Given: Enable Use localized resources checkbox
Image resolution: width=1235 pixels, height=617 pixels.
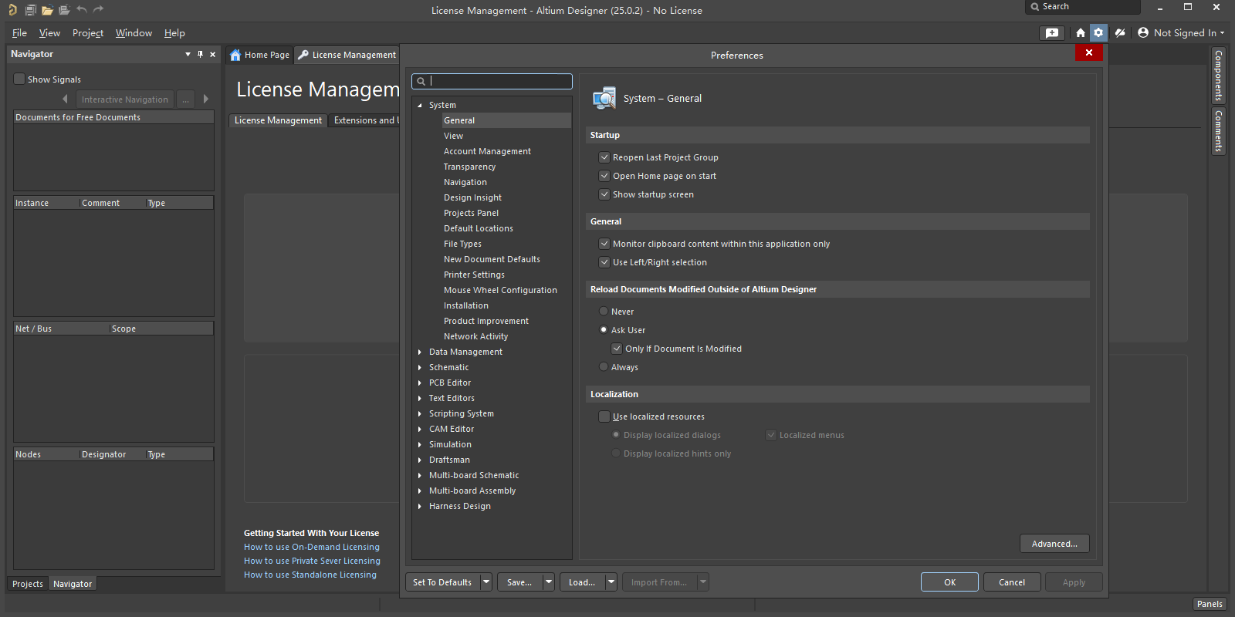Looking at the screenshot, I should click(x=604, y=416).
